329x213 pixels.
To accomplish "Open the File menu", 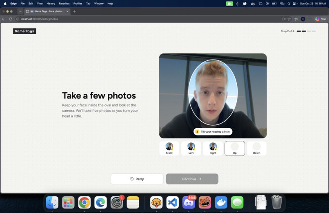I will (x=22, y=4).
